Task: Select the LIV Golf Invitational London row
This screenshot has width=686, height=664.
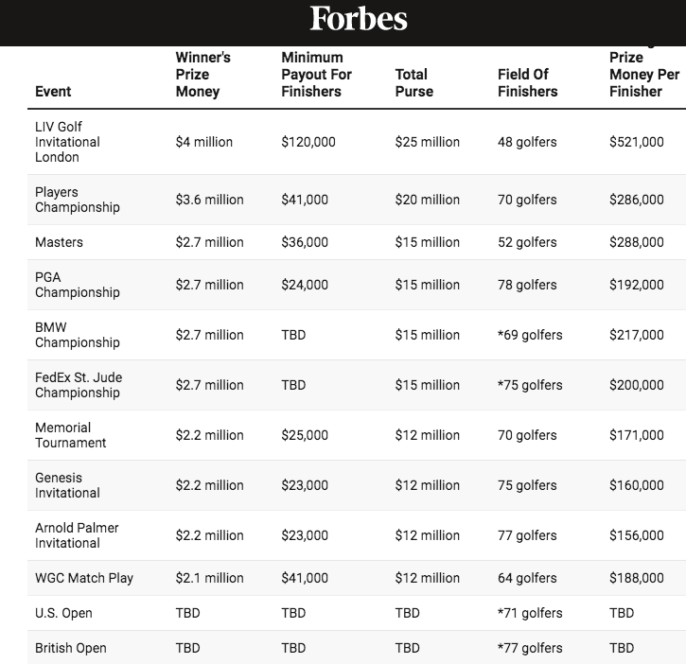Action: click(x=357, y=142)
